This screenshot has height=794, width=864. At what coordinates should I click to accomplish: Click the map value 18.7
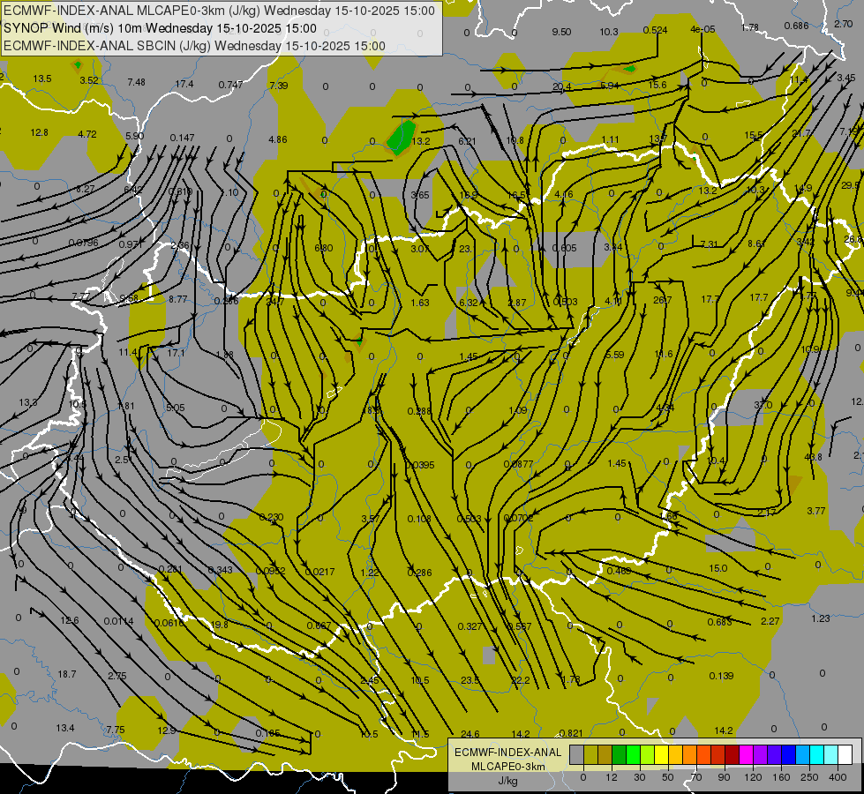[67, 674]
